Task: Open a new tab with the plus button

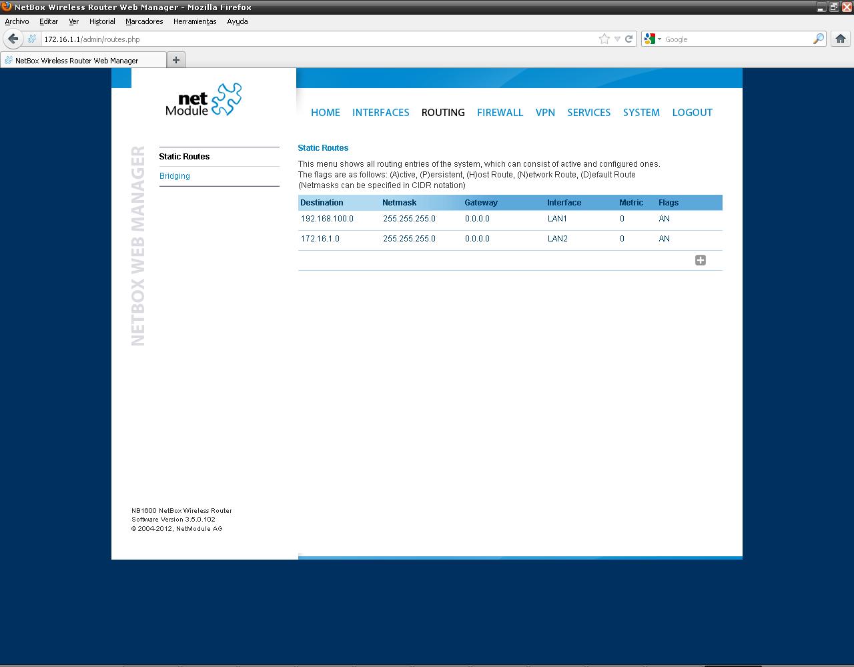Action: pos(176,60)
